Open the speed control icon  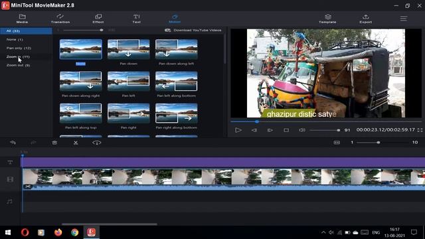pos(97,143)
